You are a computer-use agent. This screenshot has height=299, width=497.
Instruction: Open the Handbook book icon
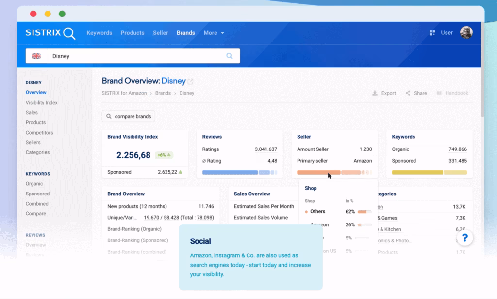pos(439,93)
